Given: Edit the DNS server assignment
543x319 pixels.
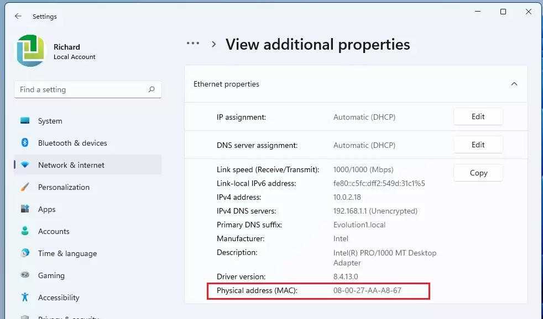Looking at the screenshot, I should [478, 145].
